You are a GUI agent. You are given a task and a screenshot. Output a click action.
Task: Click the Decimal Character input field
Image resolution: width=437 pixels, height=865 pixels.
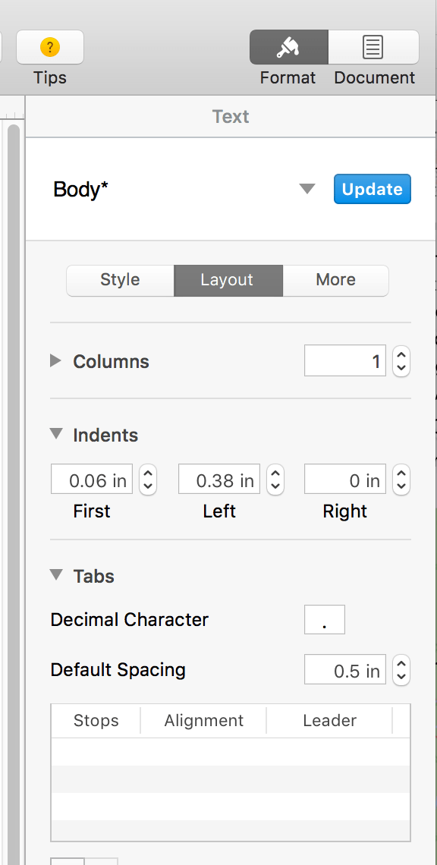click(x=324, y=619)
